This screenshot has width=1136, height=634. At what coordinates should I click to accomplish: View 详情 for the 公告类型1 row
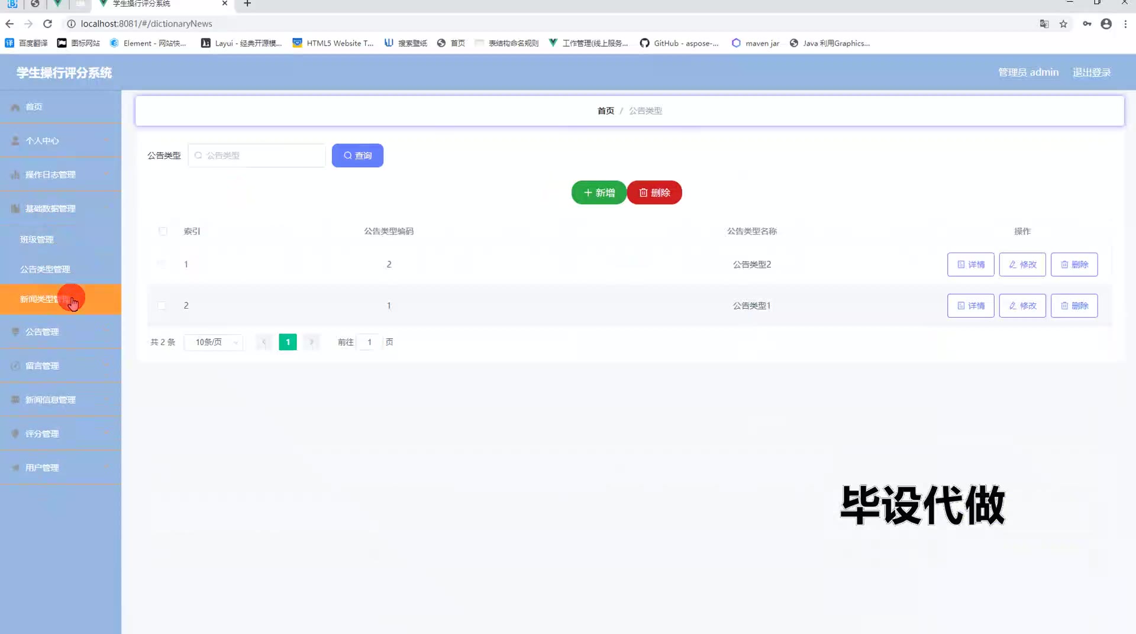click(x=970, y=306)
